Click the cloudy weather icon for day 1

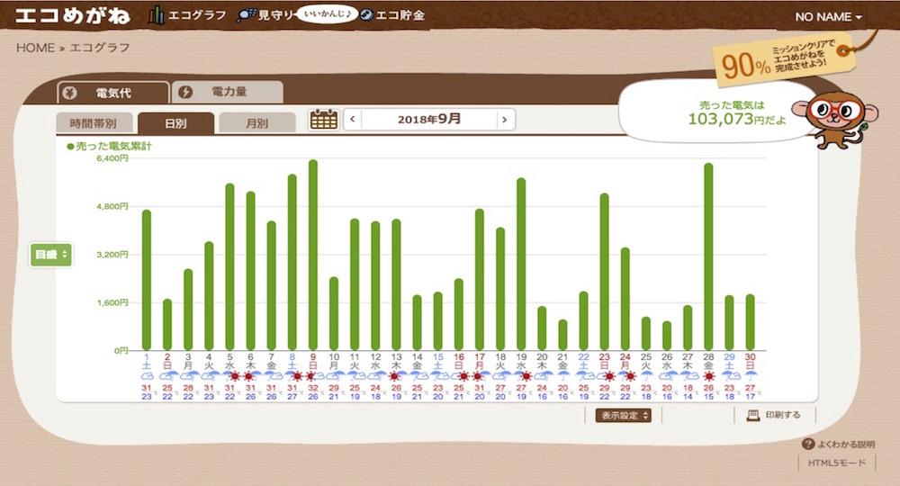[x=147, y=376]
